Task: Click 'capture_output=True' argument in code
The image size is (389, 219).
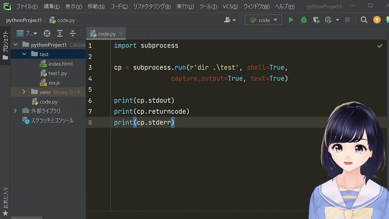Action: pos(207,78)
